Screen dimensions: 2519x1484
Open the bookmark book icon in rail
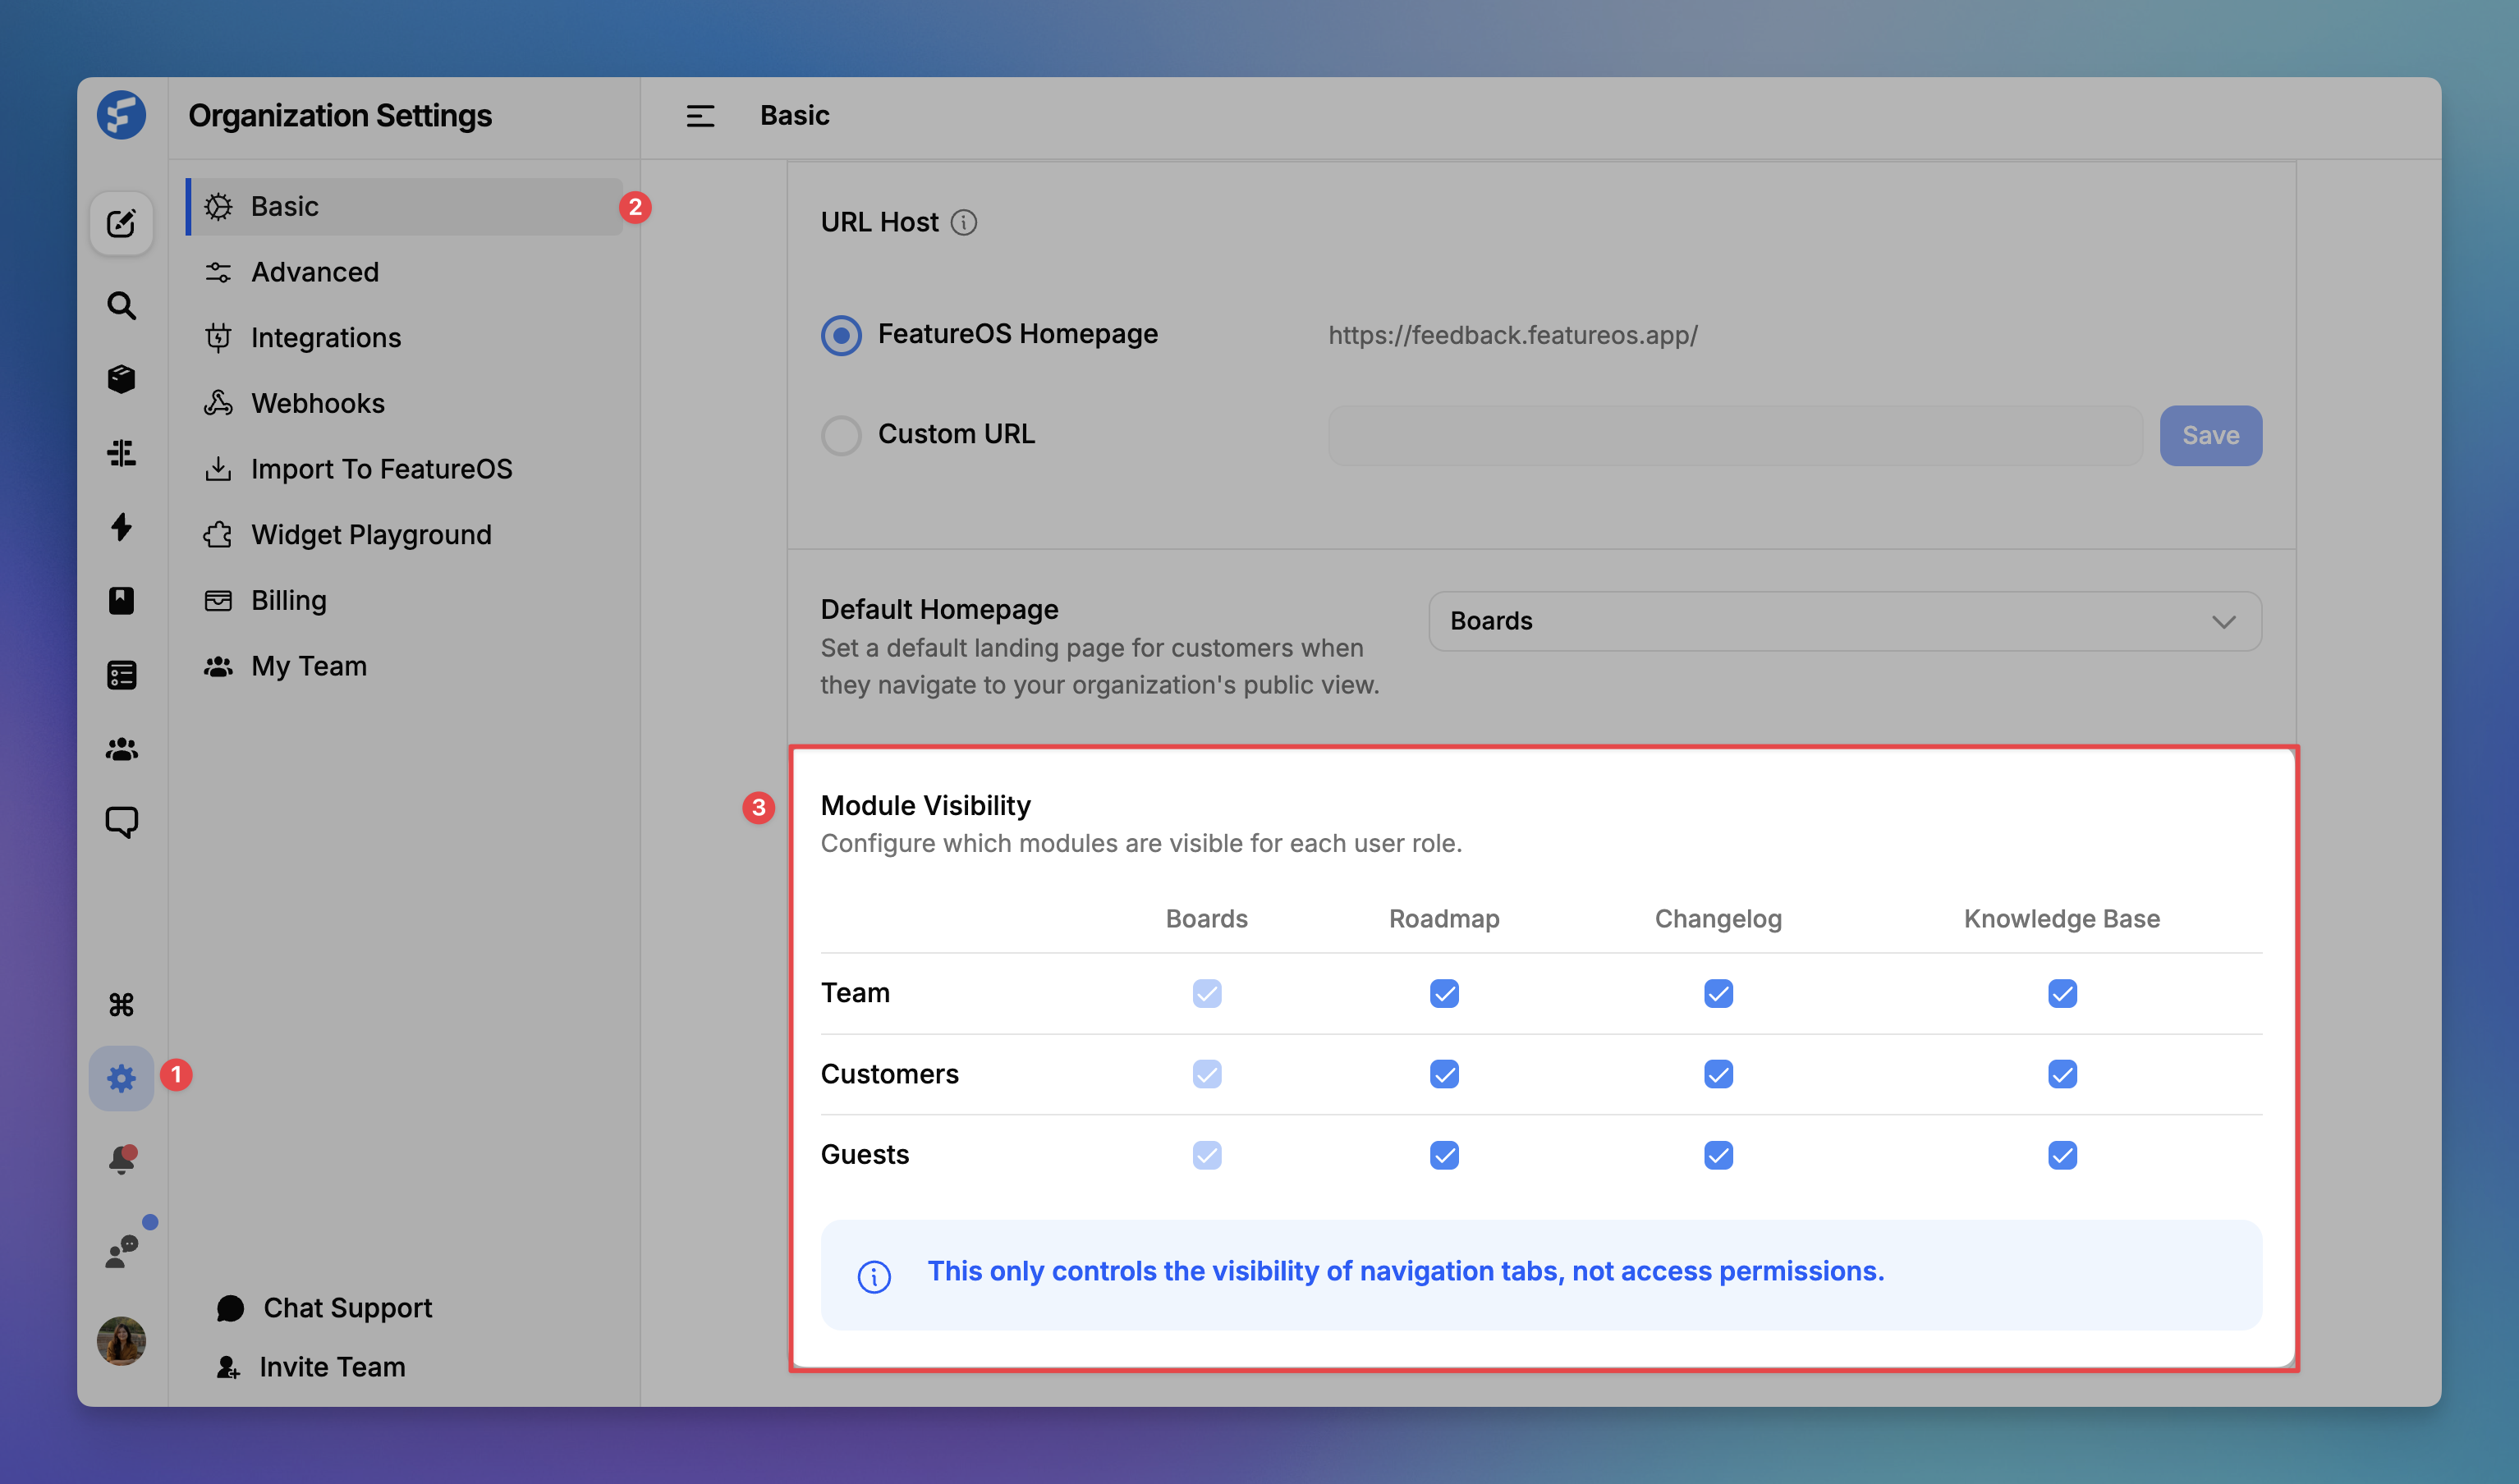(121, 600)
